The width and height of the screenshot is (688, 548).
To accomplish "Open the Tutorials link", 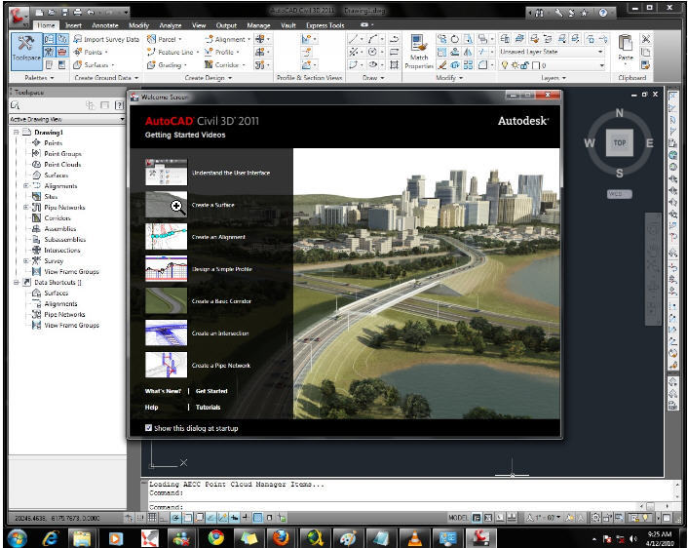I will tap(208, 407).
